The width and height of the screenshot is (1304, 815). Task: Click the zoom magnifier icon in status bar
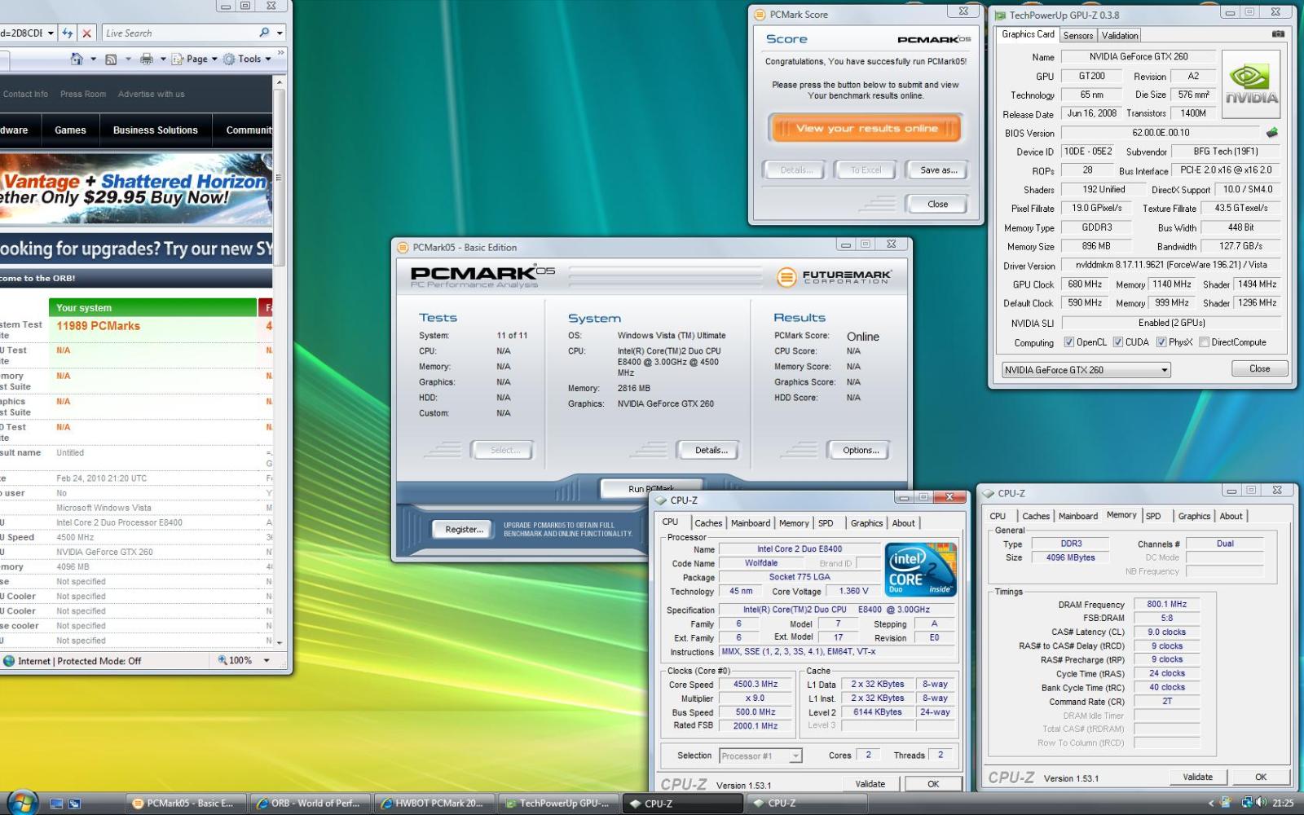click(x=222, y=660)
